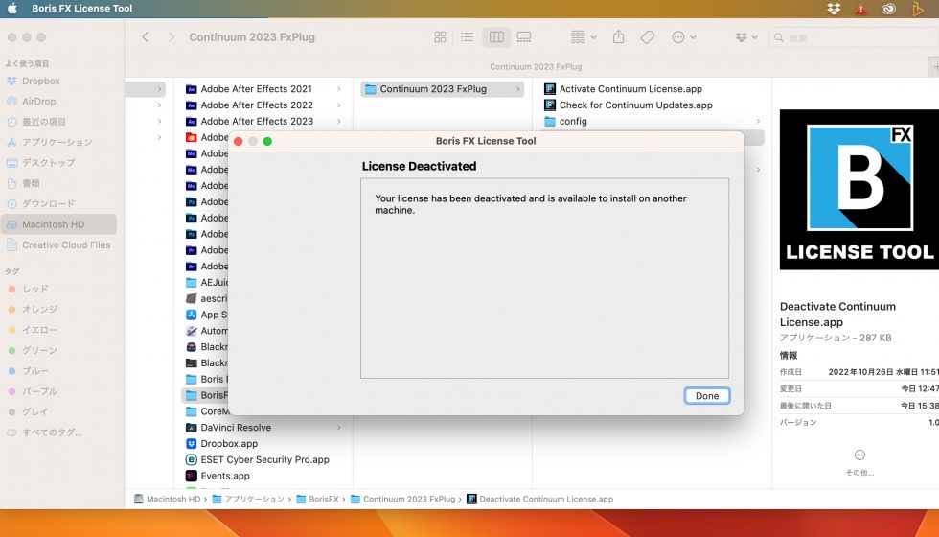
Task: Click アプリケーション in path bar
Action: (248, 499)
